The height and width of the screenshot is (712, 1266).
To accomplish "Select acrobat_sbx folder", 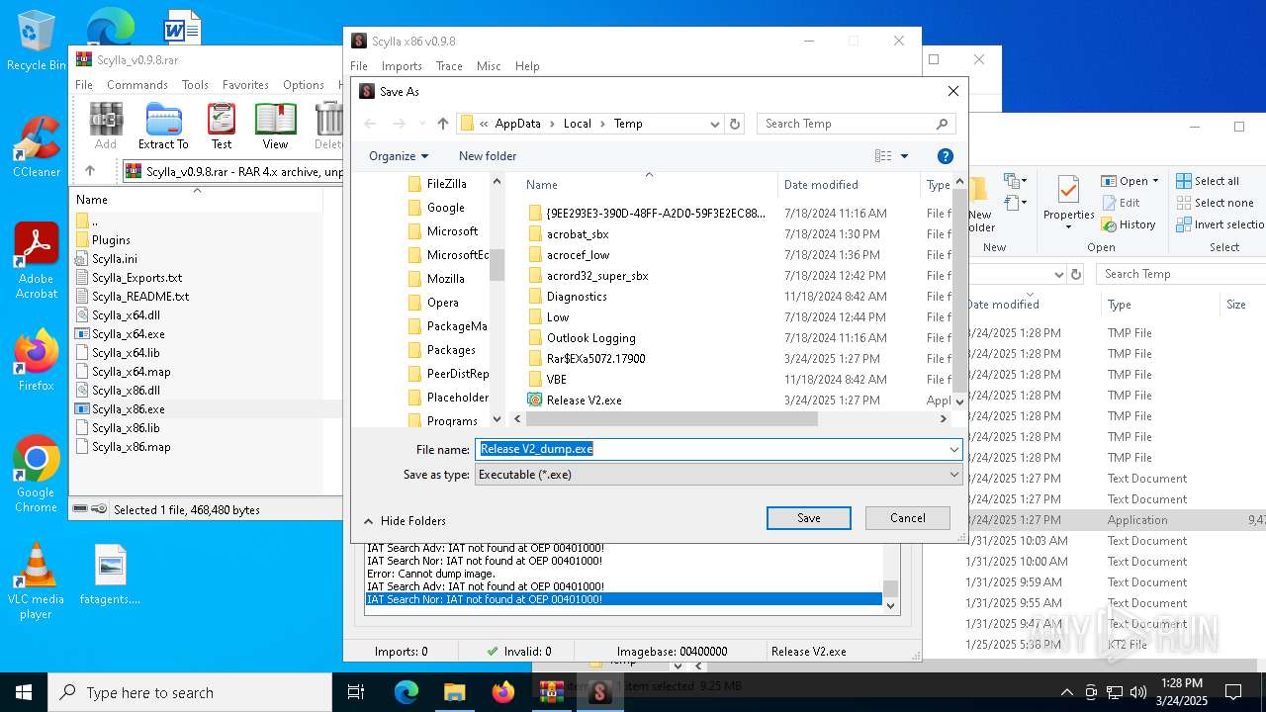I will click(578, 234).
